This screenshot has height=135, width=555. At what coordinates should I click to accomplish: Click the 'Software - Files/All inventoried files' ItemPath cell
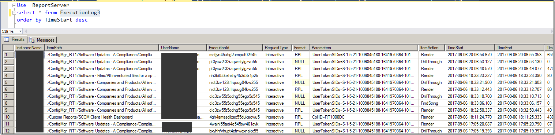point(102,76)
